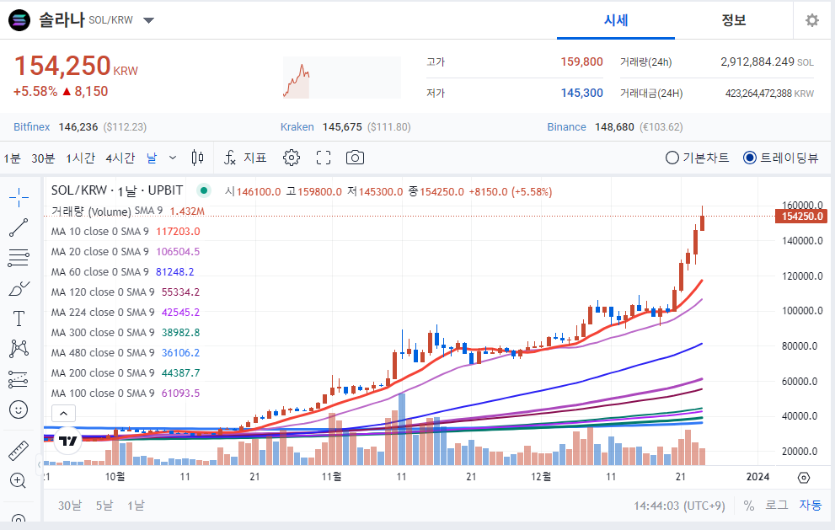Open the Binance price link
Viewport: 835px width, 530px height.
pyautogui.click(x=566, y=126)
